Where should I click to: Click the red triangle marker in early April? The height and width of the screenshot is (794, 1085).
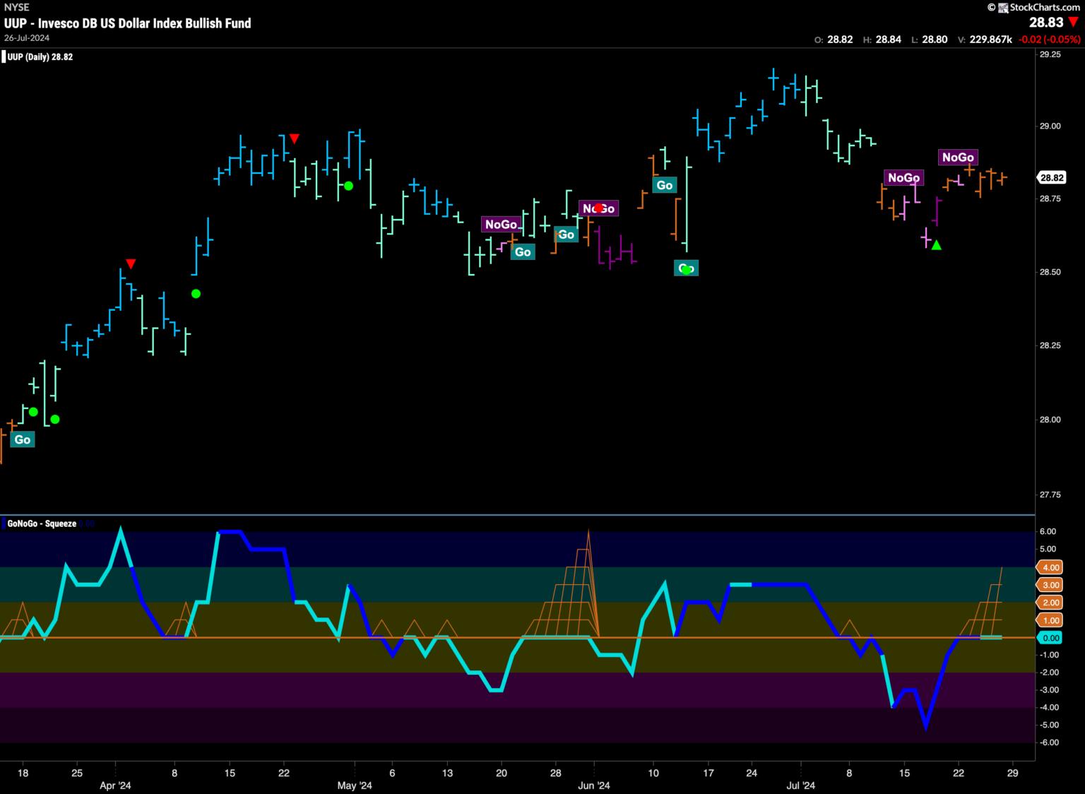click(131, 264)
